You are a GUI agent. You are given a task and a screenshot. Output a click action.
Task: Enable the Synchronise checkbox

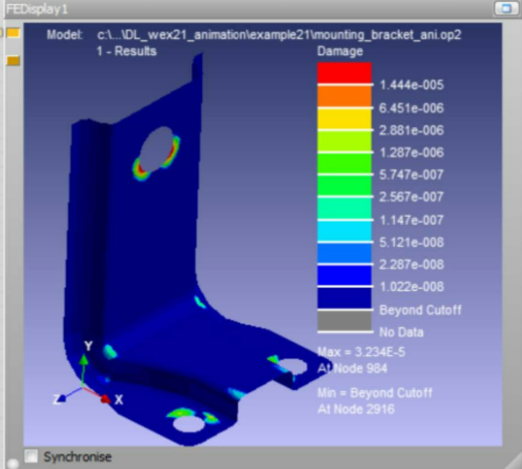click(x=32, y=456)
